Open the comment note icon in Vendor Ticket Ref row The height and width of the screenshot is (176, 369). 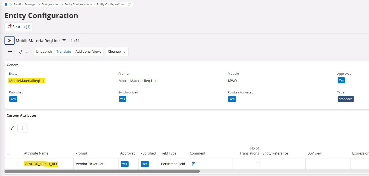click(194, 164)
